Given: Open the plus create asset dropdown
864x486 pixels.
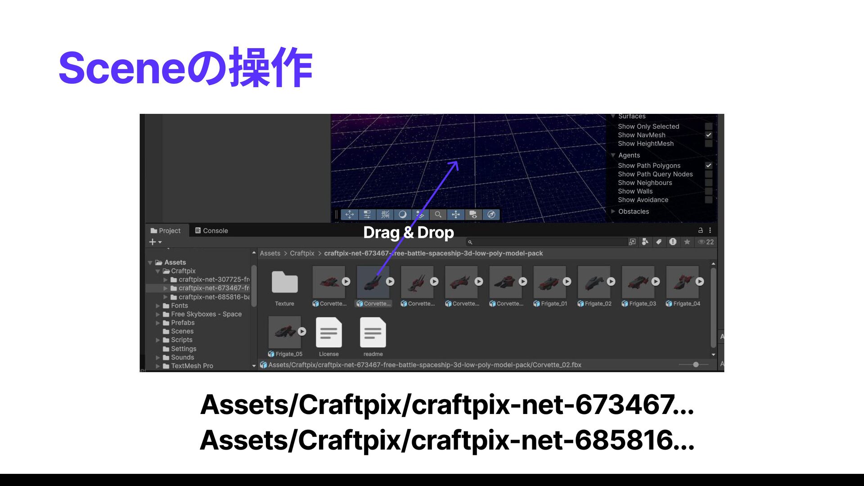Looking at the screenshot, I should tap(155, 242).
